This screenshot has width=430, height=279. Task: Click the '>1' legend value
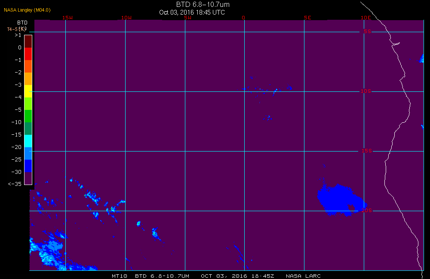18,35
